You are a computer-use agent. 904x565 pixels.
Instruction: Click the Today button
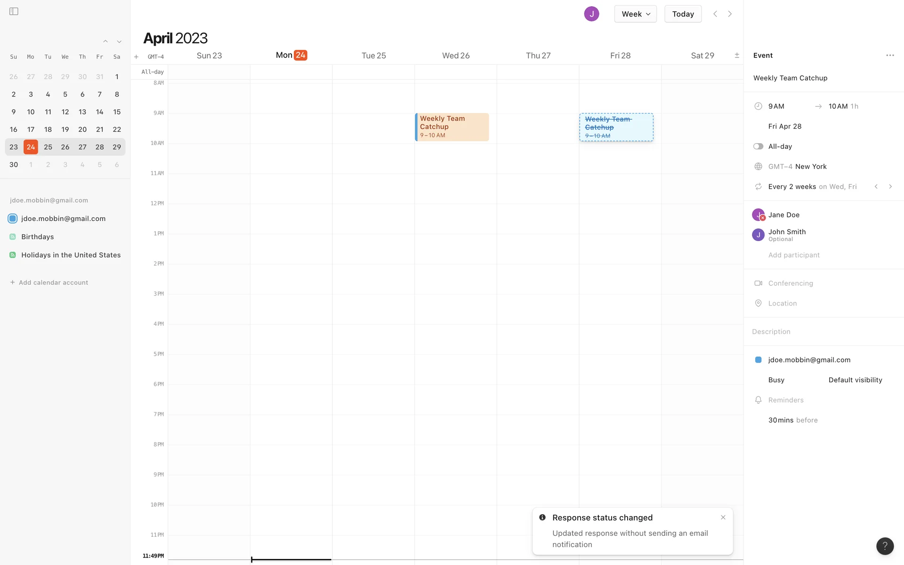click(x=683, y=14)
